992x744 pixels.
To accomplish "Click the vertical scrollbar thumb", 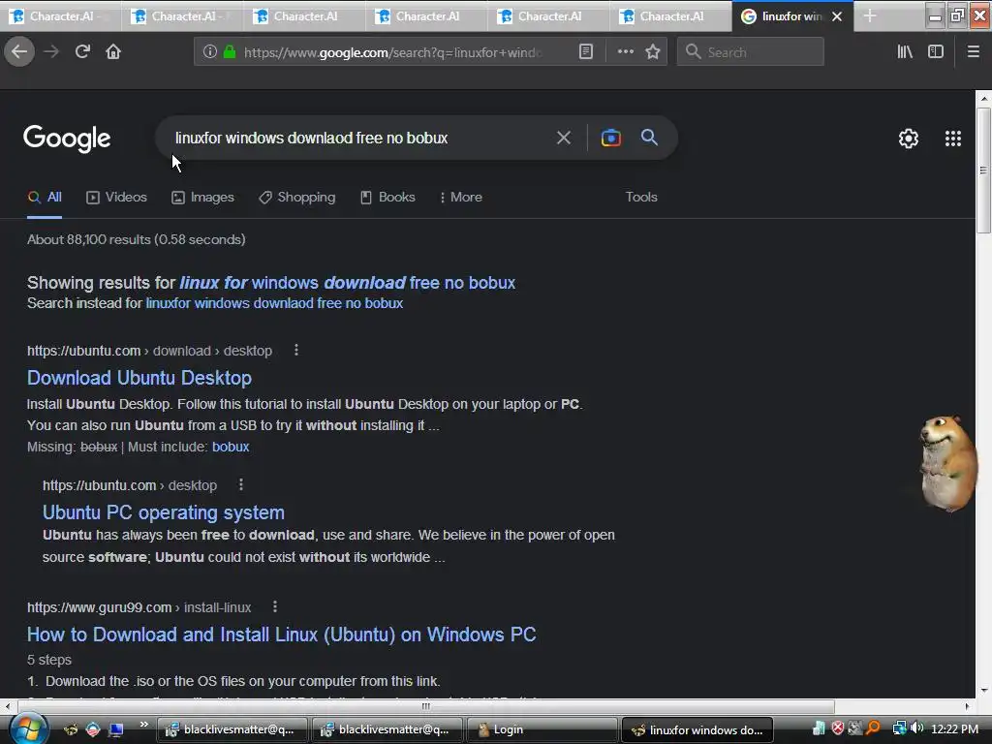I will pyautogui.click(x=984, y=170).
